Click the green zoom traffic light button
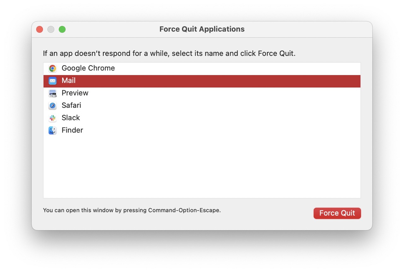The image size is (404, 272). point(62,29)
